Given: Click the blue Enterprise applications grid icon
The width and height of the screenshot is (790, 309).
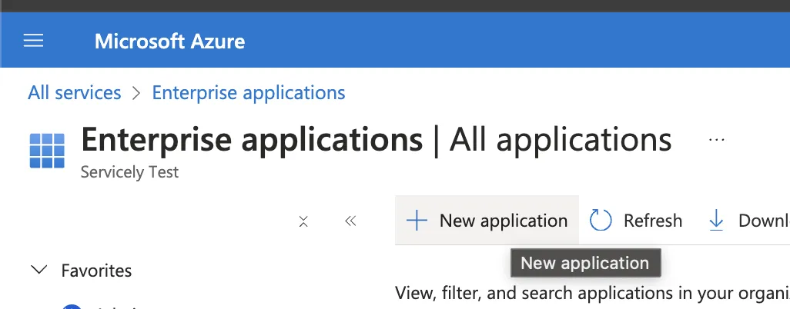Looking at the screenshot, I should pyautogui.click(x=47, y=151).
